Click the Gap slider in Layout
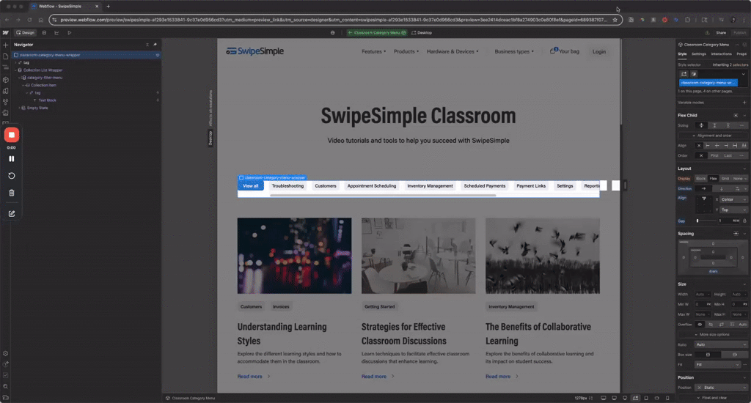The width and height of the screenshot is (751, 403). pyautogui.click(x=705, y=221)
